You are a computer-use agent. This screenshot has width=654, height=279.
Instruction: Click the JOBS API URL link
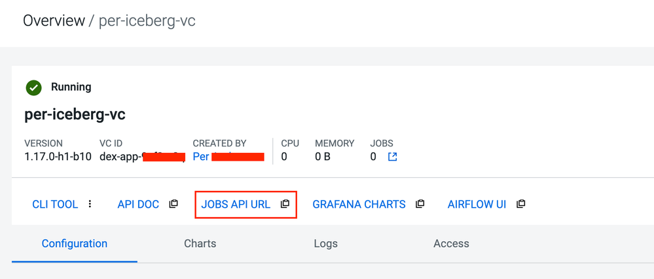236,204
